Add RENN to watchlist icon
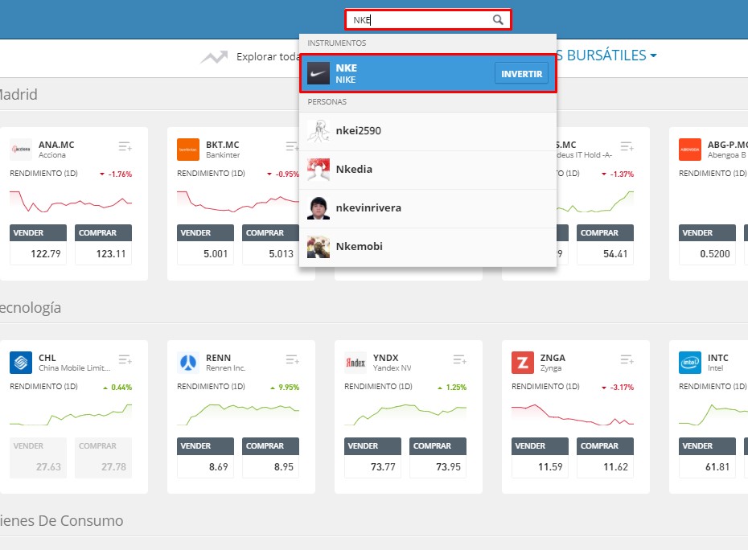 click(x=293, y=359)
